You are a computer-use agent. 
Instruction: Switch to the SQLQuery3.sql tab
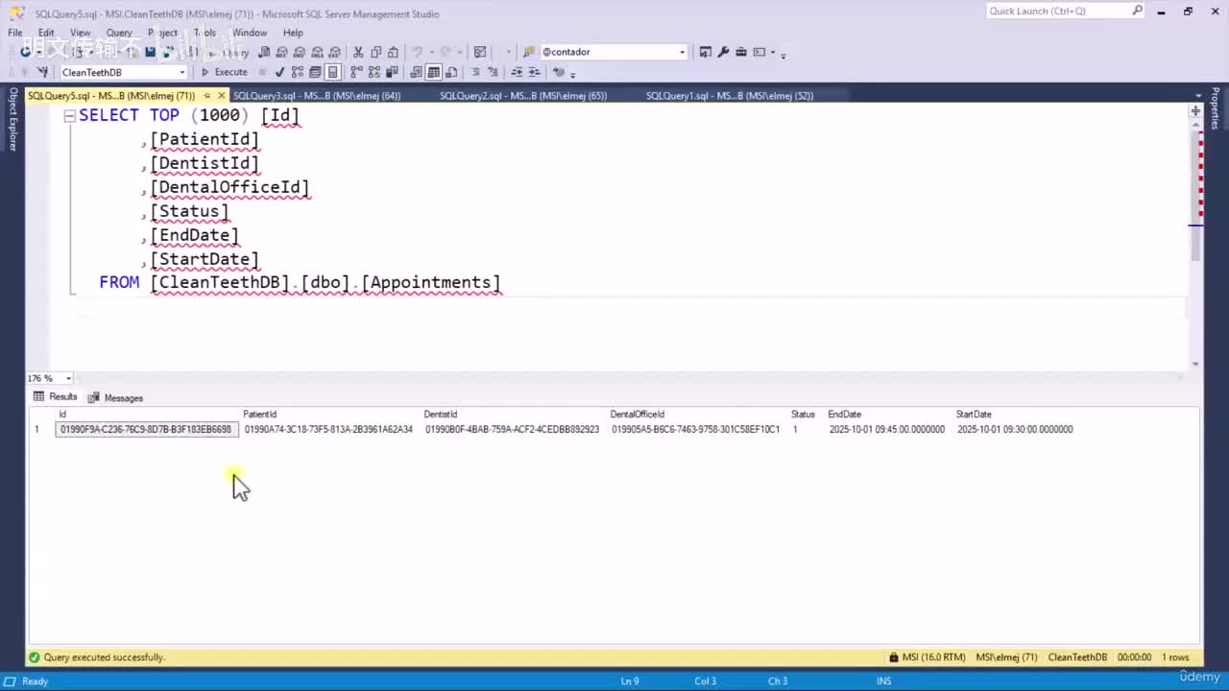pyautogui.click(x=317, y=95)
